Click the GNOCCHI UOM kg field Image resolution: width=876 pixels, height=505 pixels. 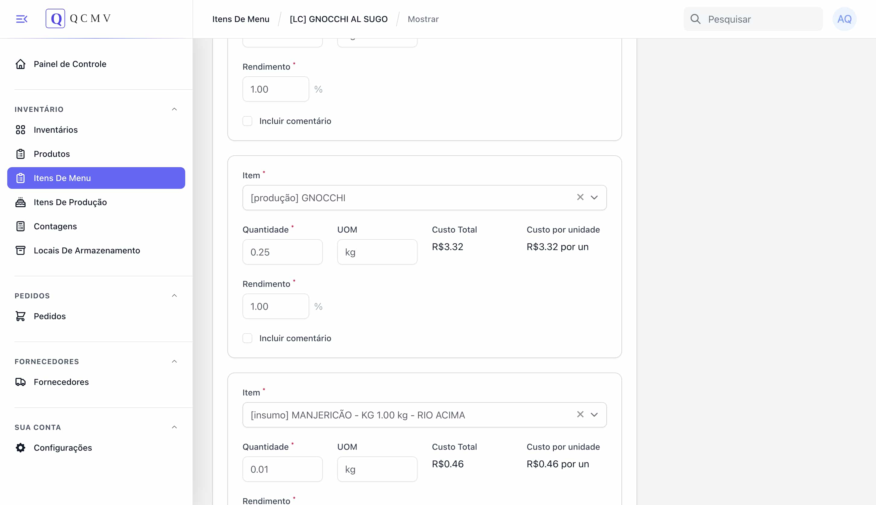coord(377,252)
